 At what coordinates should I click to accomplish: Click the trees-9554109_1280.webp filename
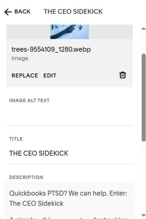click(51, 49)
